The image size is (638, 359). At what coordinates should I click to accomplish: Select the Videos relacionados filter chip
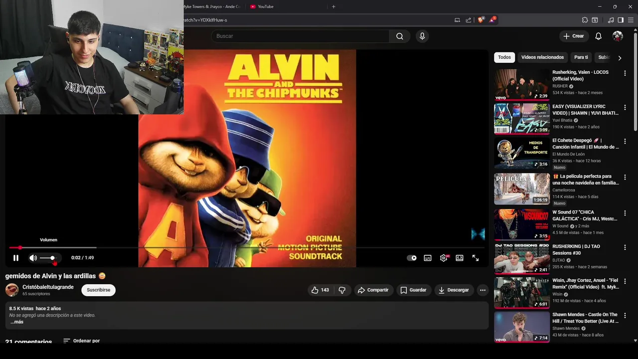(x=542, y=57)
